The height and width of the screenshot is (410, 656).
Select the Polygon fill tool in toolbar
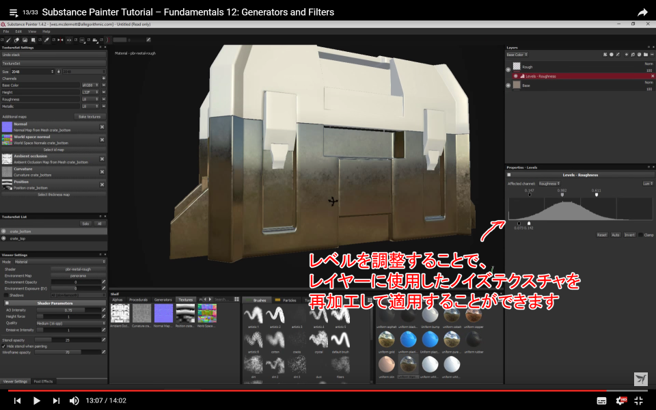[33, 40]
